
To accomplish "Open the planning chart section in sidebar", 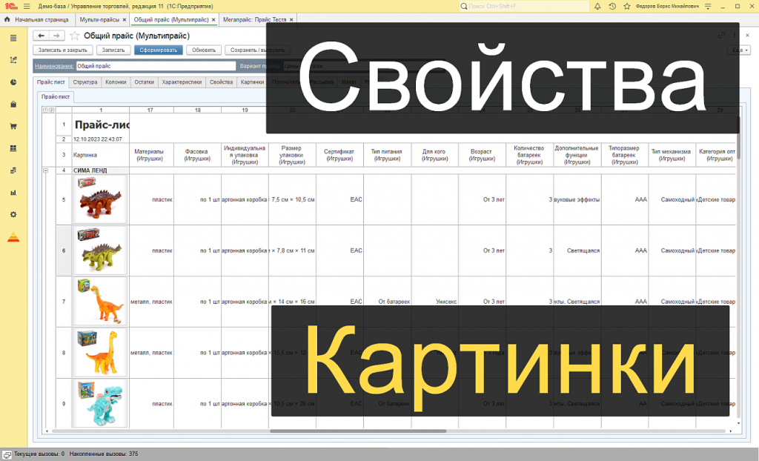I will coord(13,60).
